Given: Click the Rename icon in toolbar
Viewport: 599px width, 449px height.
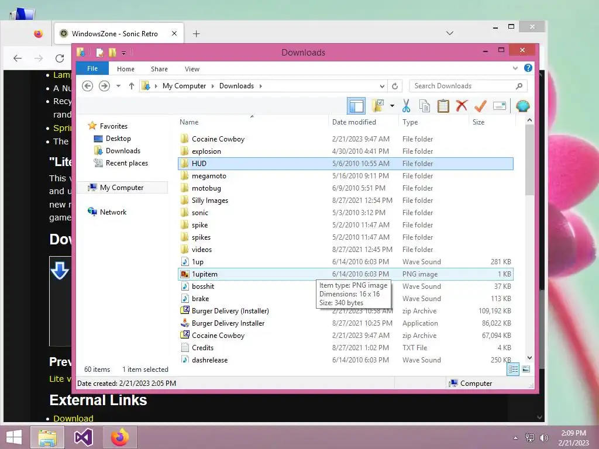Looking at the screenshot, I should [500, 106].
